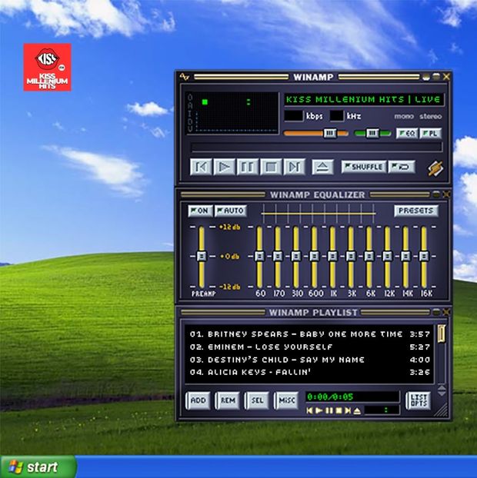Click the playlist resize grip corner
This screenshot has width=477, height=478.
click(x=441, y=410)
